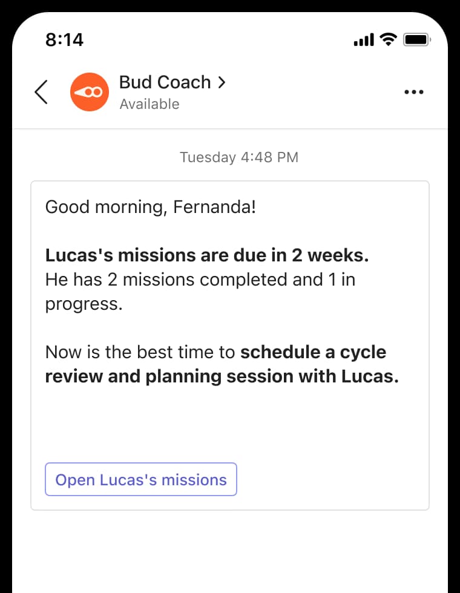The image size is (460, 593).
Task: Open conversation settings via ellipsis icon
Action: [414, 92]
